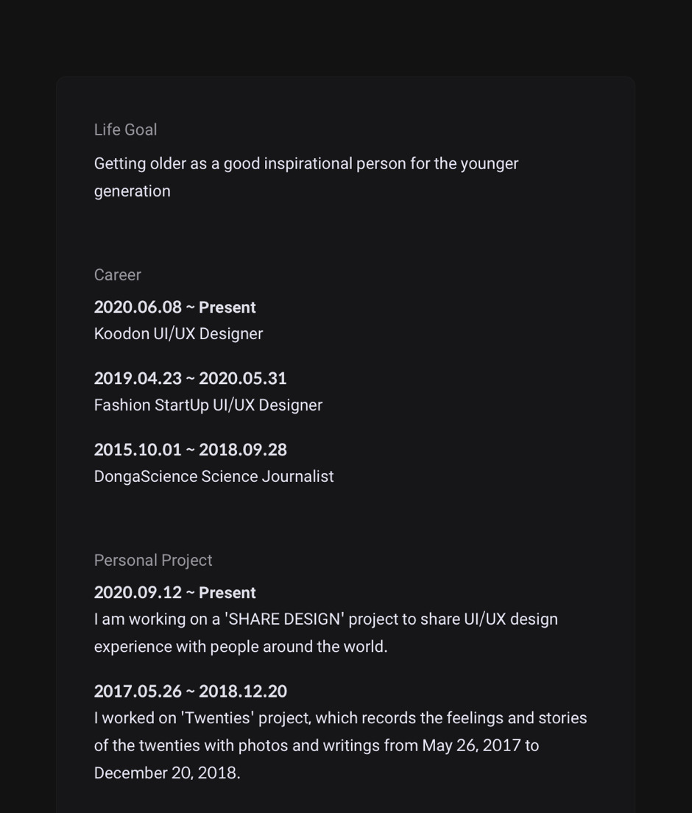Viewport: 692px width, 813px height.
Task: Click the DongaScience Science Journalist entry
Action: click(x=213, y=477)
